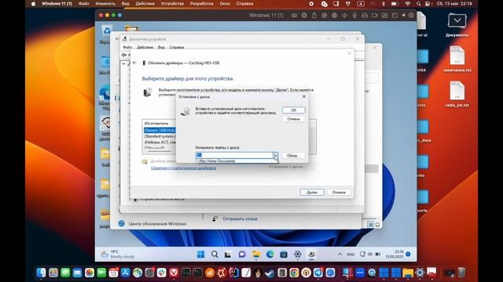The image size is (503, 282).
Task: Open Справка menu in Device Manager
Action: [x=177, y=47]
